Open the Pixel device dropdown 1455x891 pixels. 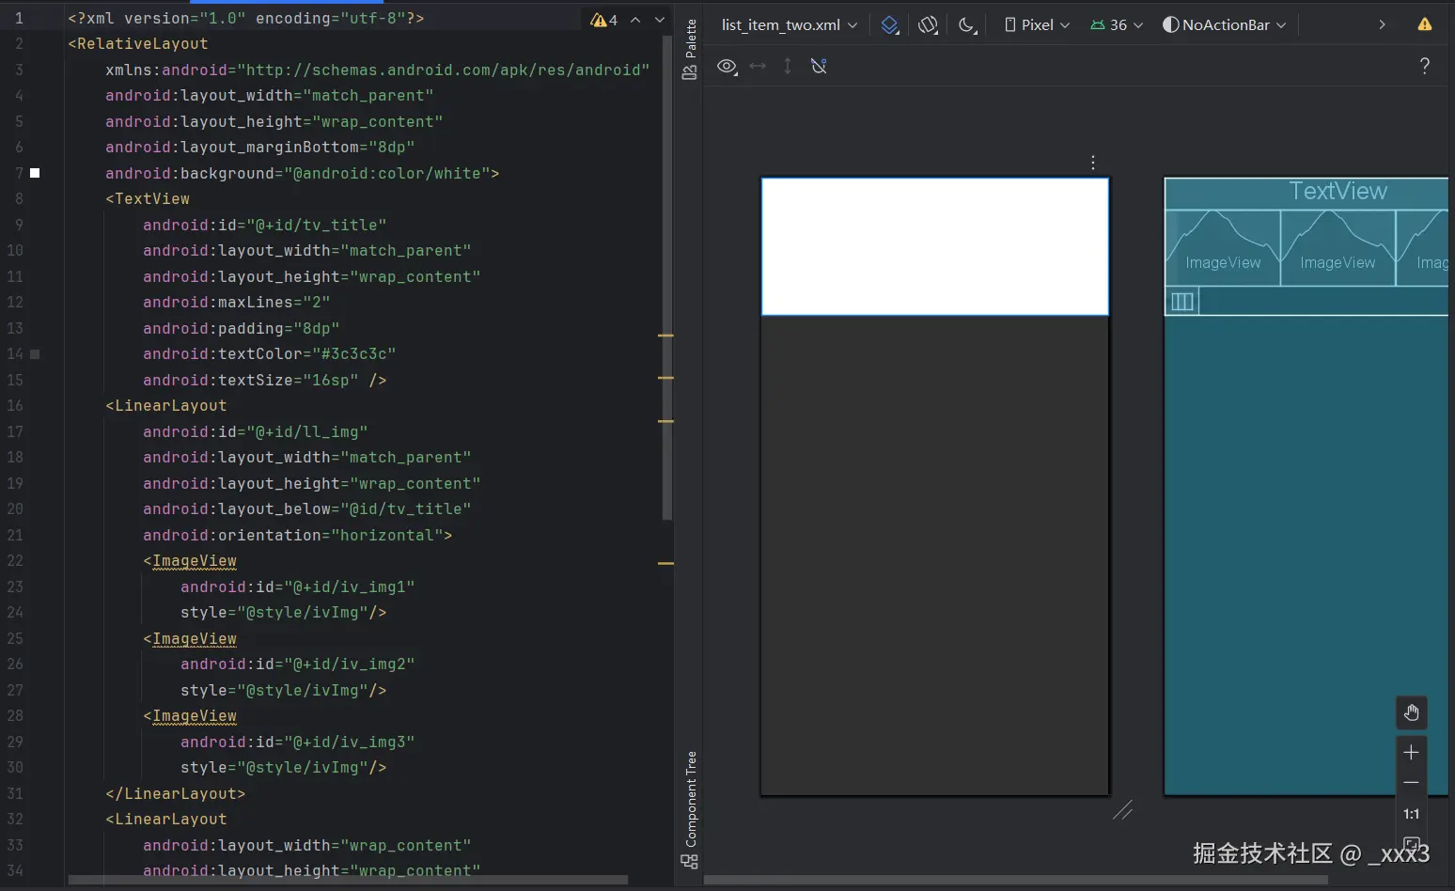pos(1037,25)
